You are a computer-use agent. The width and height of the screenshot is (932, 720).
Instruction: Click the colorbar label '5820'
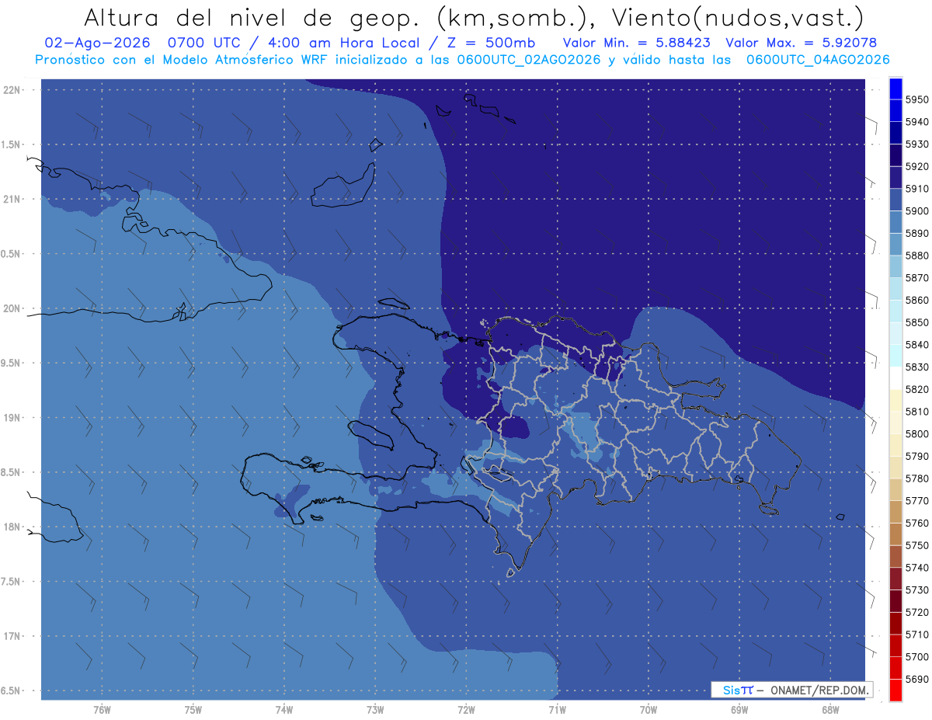[916, 389]
